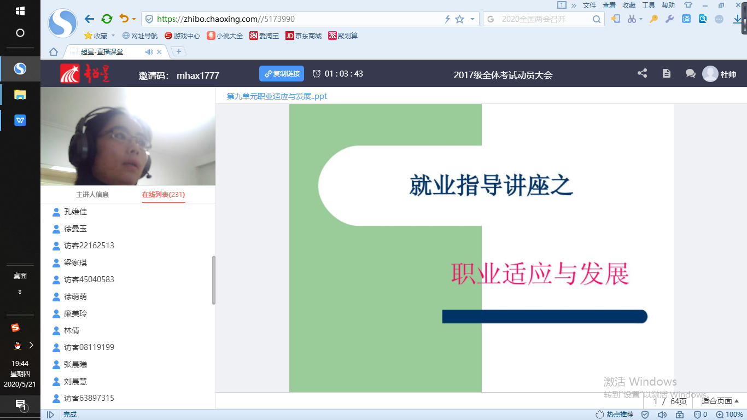Open the 工具 menu

649,5
